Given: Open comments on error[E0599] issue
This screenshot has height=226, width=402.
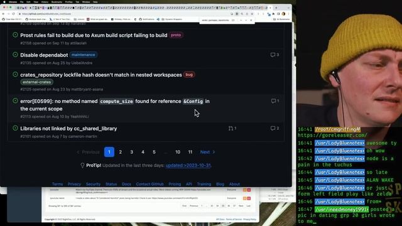Looking at the screenshot, I should point(275,101).
